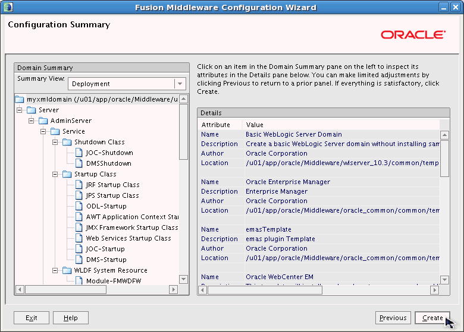Screen dimensions: 464x332
Task: Go back with the Previous button
Action: click(393, 318)
